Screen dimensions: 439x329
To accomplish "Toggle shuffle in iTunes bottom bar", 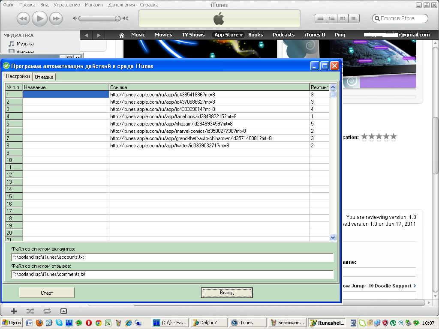I will click(30, 311).
